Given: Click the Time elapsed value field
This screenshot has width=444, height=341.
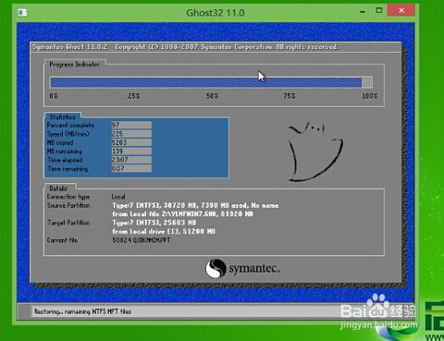Looking at the screenshot, I should [131, 160].
